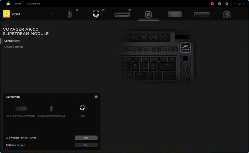The image size is (249, 153).
Task: Select the mouse pad device in top bar
Action: [x=175, y=14]
